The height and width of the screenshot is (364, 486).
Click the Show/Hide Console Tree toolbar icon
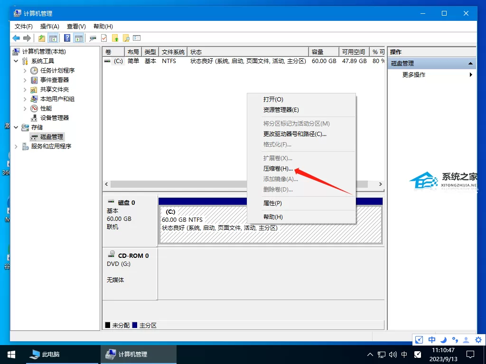point(53,38)
